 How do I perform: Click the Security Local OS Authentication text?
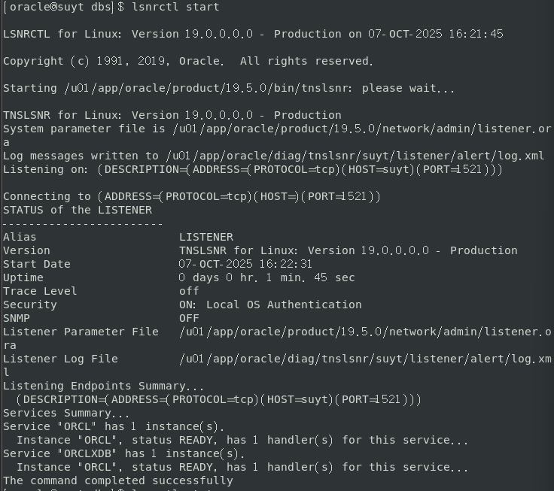click(270, 305)
